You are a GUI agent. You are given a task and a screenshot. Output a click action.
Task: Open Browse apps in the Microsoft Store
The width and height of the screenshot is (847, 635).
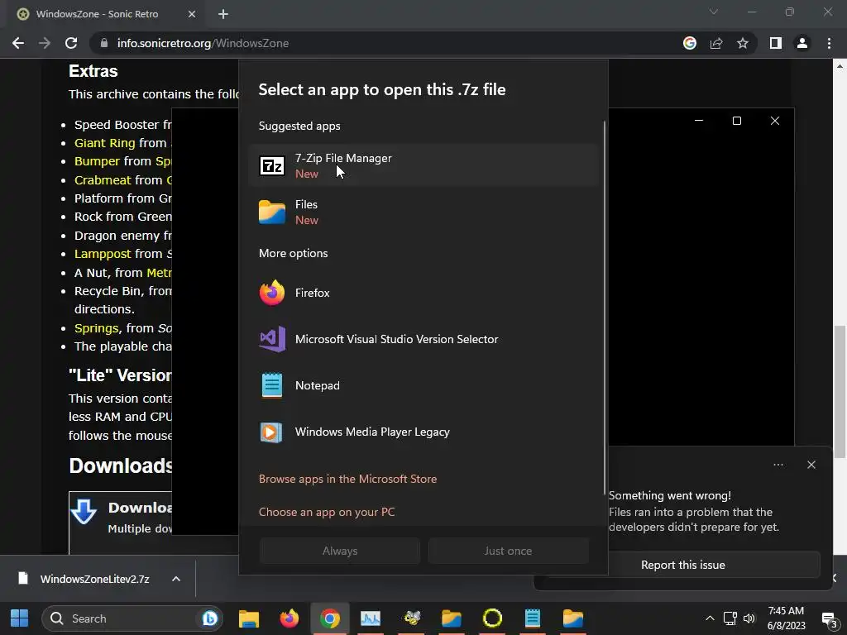[347, 479]
